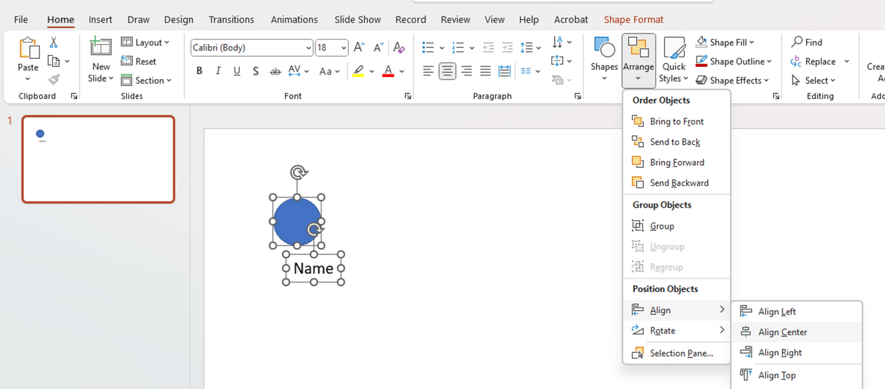Choose Send to Back menu item
Screen dimensions: 885x389
coord(676,142)
